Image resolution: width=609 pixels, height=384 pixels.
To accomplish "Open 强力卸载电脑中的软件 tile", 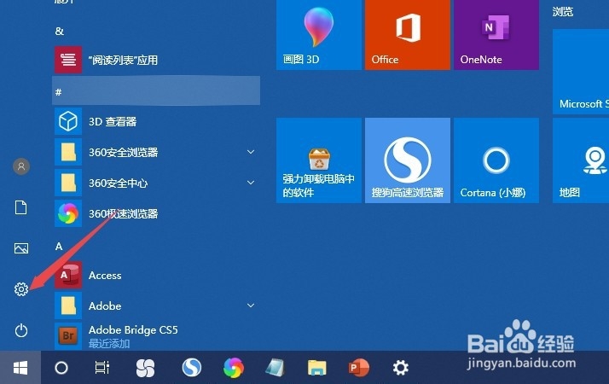I will pos(319,160).
